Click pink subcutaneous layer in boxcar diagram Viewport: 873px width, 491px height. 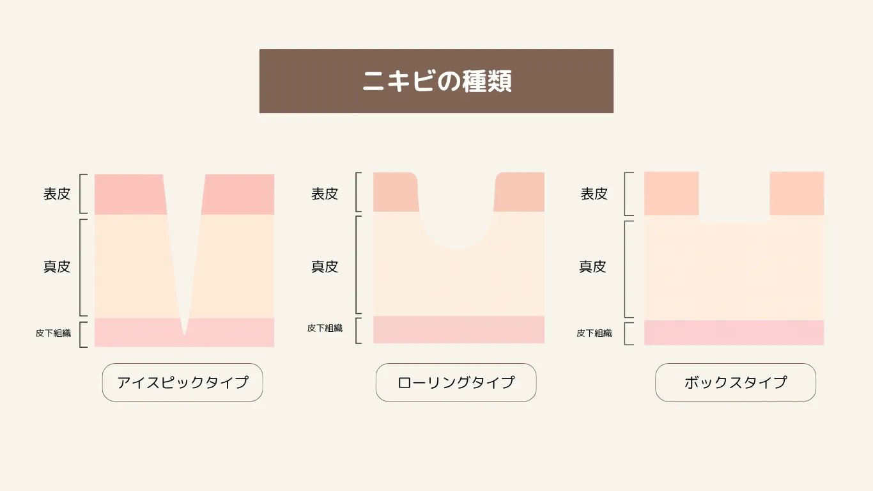(x=734, y=332)
